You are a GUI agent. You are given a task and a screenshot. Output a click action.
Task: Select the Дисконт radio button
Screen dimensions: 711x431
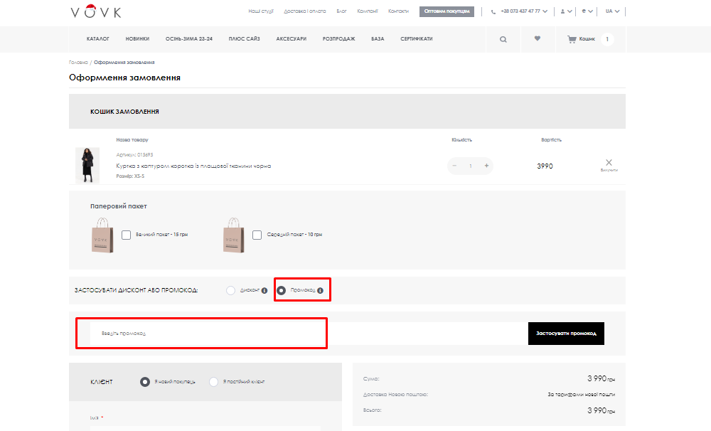pyautogui.click(x=230, y=290)
